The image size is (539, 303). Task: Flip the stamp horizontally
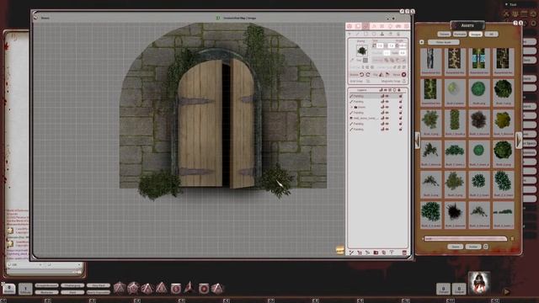point(382,75)
